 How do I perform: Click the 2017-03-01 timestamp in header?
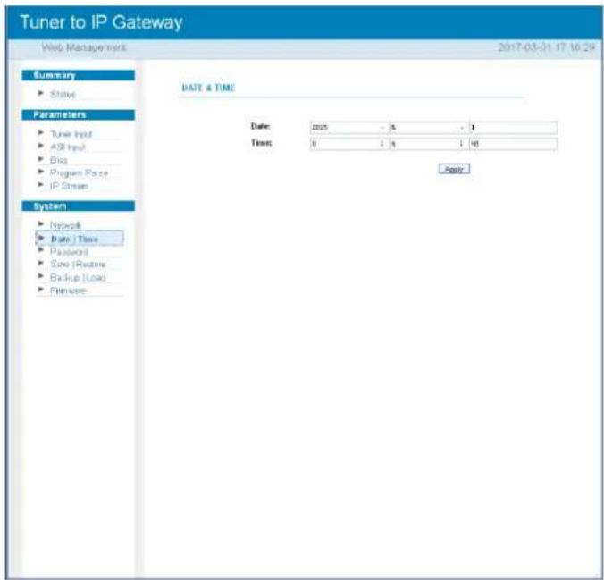pyautogui.click(x=546, y=47)
